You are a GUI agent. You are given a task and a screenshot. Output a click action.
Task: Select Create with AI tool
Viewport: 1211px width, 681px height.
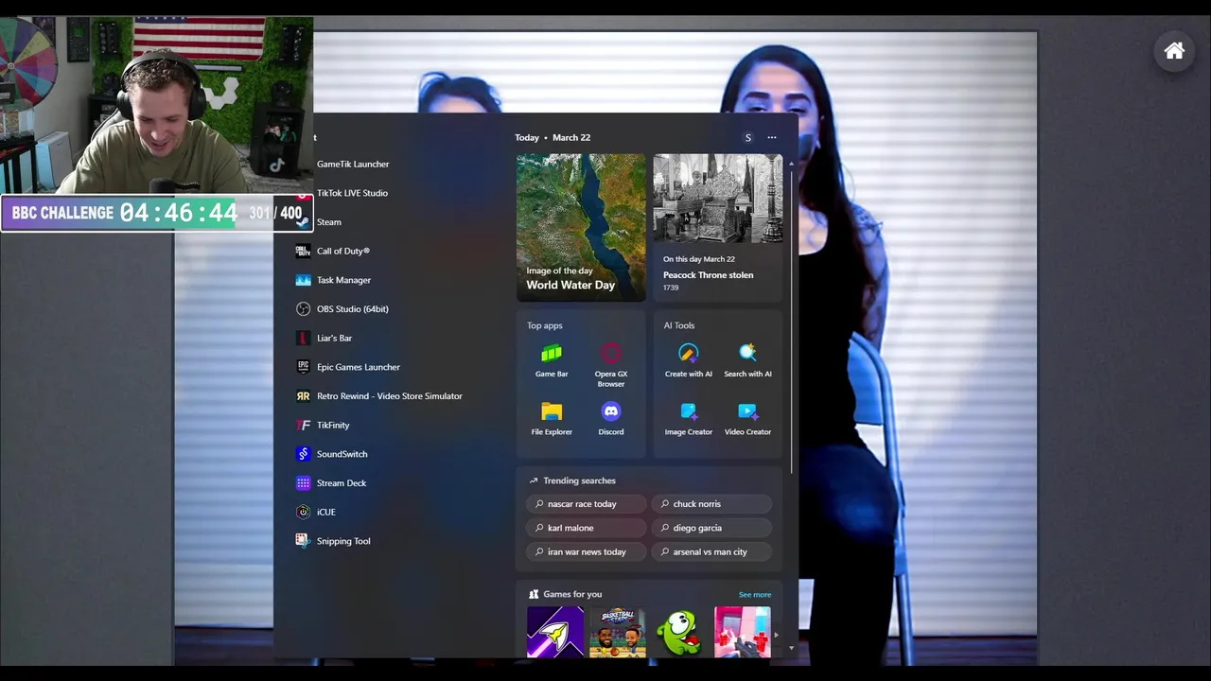coord(689,361)
